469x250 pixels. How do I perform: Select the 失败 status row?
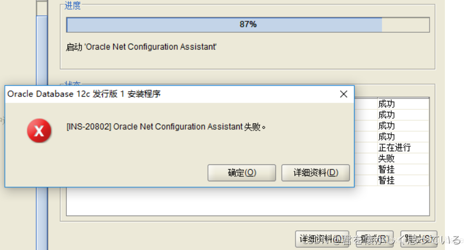tap(392, 158)
